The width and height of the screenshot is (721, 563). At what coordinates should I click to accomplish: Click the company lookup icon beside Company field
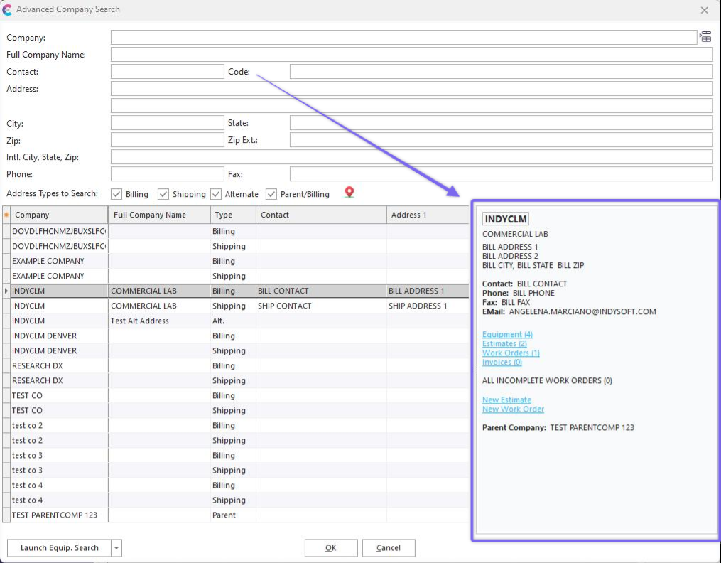pyautogui.click(x=705, y=37)
